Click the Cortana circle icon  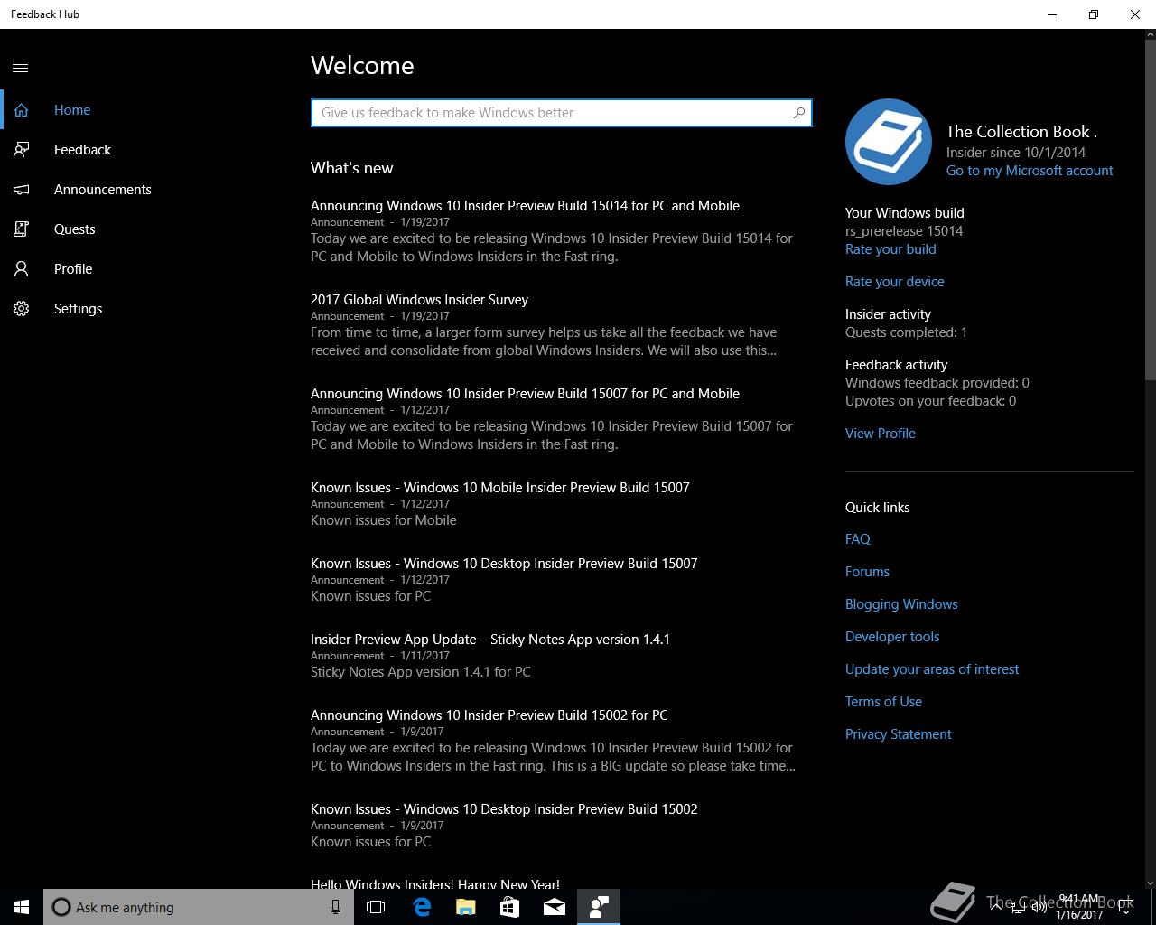(61, 907)
